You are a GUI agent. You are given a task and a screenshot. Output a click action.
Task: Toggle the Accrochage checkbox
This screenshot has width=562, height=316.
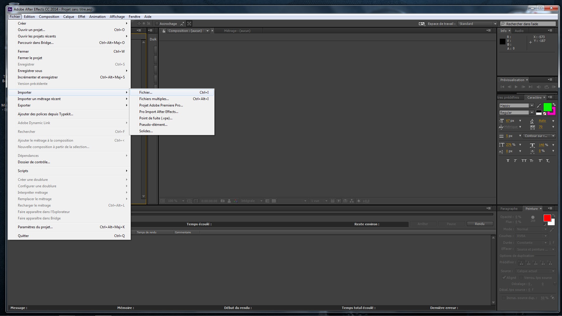click(157, 24)
